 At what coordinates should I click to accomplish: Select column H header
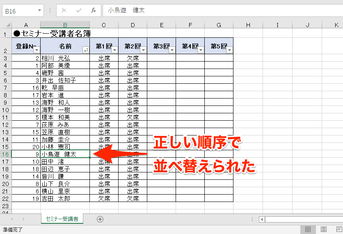coord(248,25)
